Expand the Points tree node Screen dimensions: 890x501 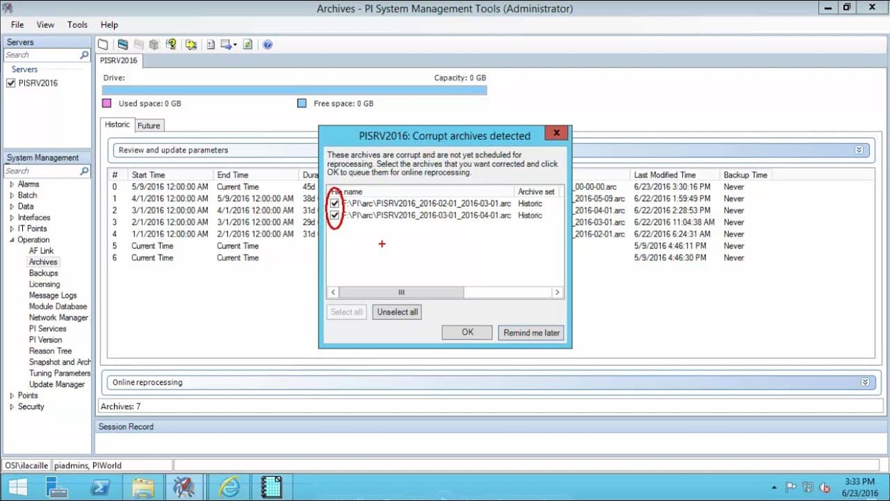point(12,396)
